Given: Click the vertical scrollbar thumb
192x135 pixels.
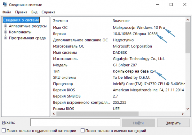Looking at the screenshot, I should [188, 38].
